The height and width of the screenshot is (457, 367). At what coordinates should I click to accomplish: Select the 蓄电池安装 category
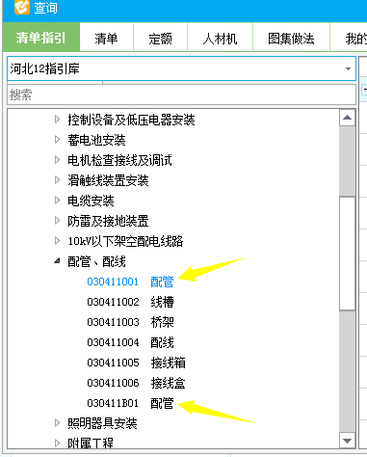pos(96,140)
